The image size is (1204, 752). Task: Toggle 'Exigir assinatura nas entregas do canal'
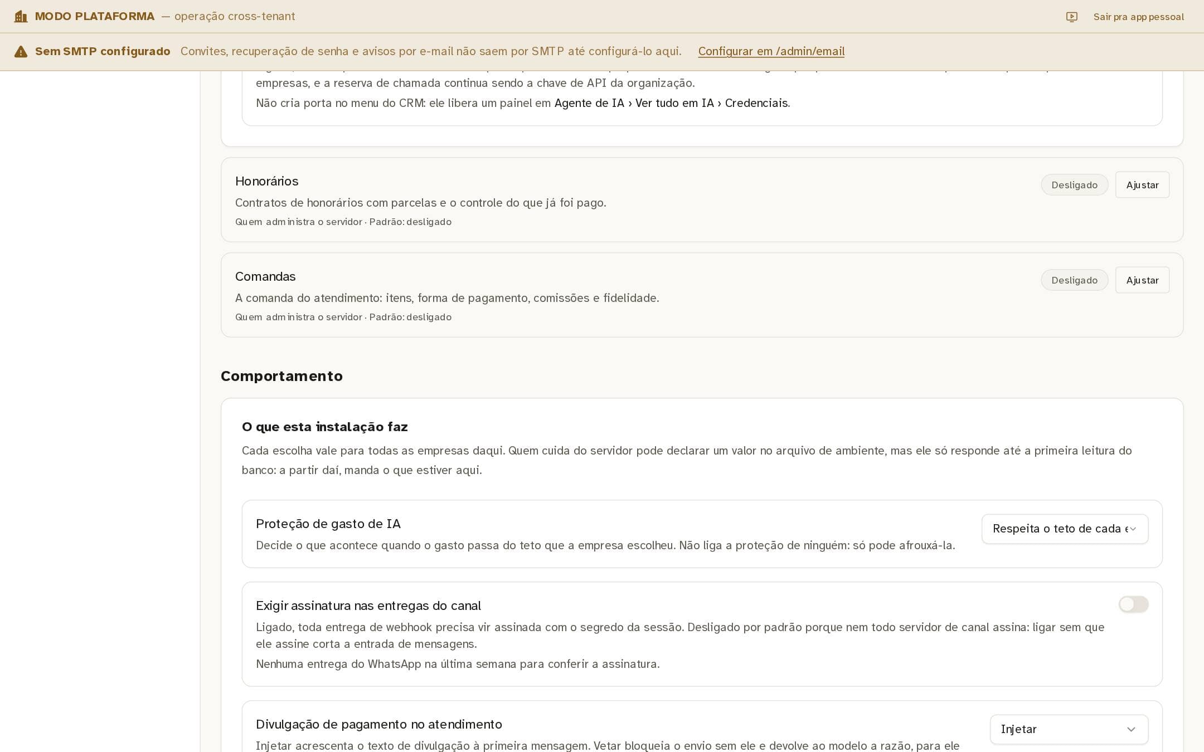tap(1133, 604)
